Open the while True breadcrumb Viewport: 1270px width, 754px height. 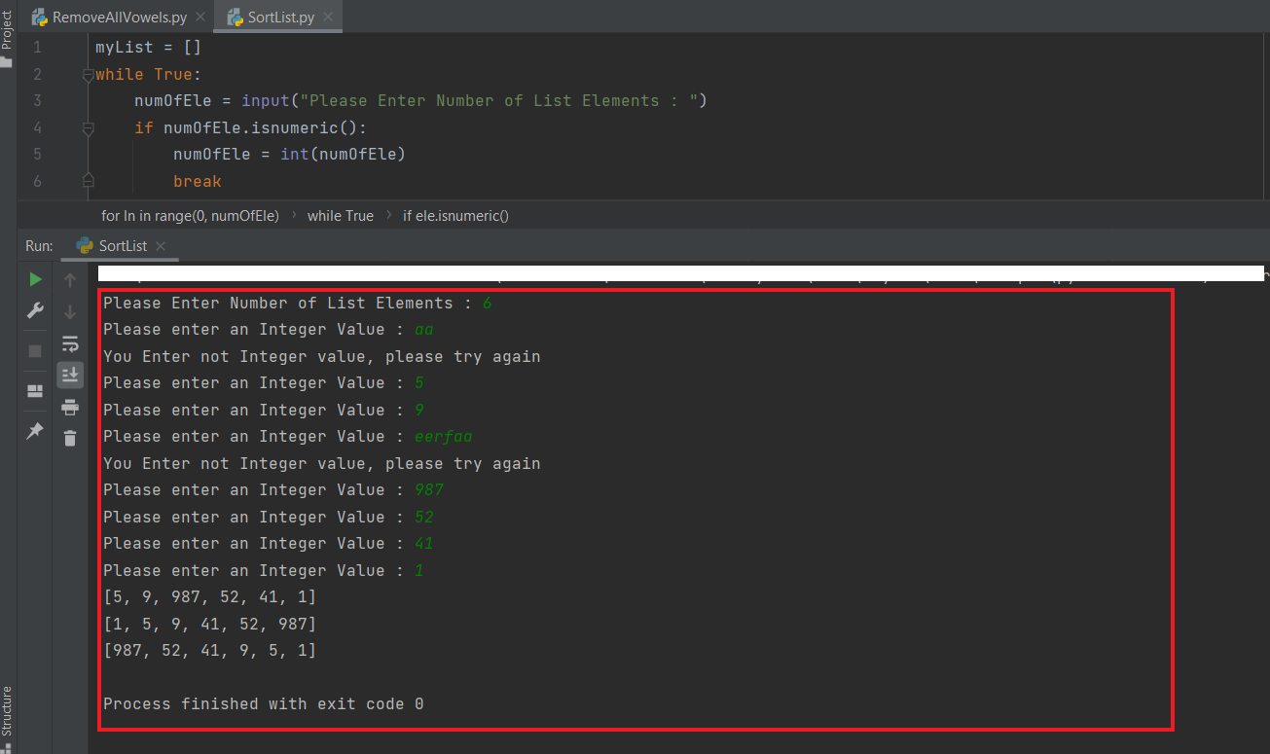340,215
